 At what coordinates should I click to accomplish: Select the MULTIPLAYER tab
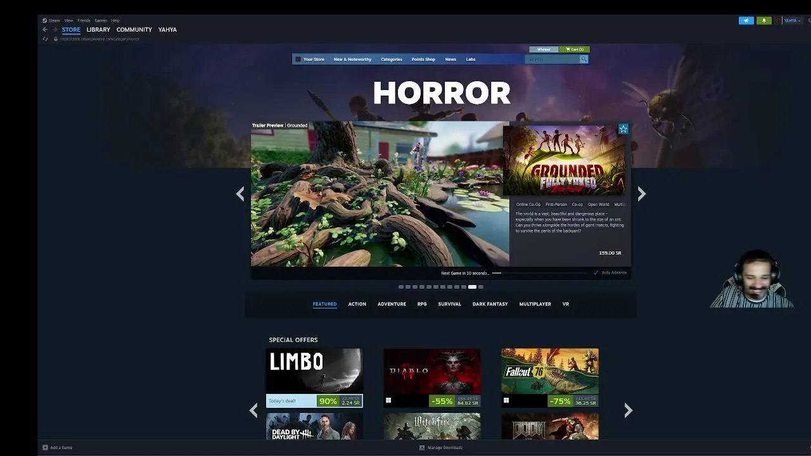(535, 304)
